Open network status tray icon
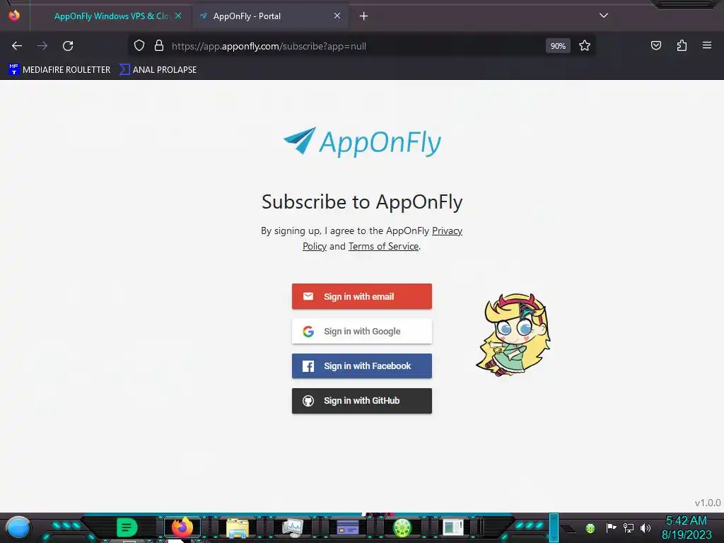Image resolution: width=724 pixels, height=543 pixels. 629,527
